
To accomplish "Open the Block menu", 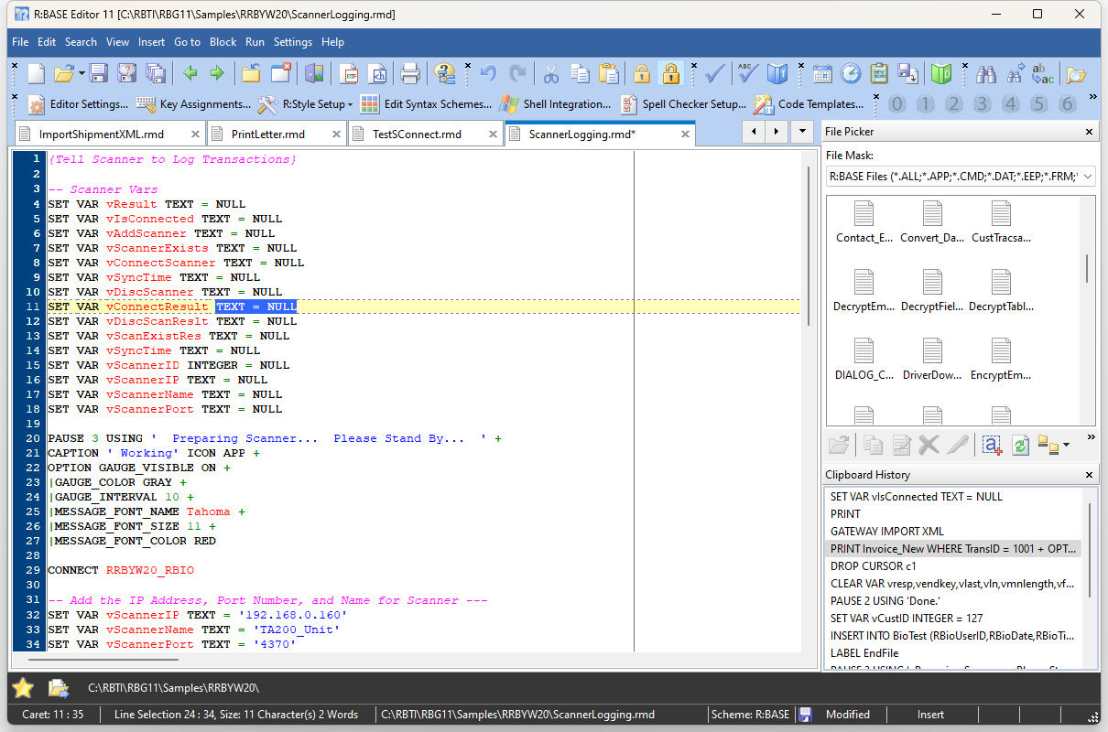I will click(223, 42).
